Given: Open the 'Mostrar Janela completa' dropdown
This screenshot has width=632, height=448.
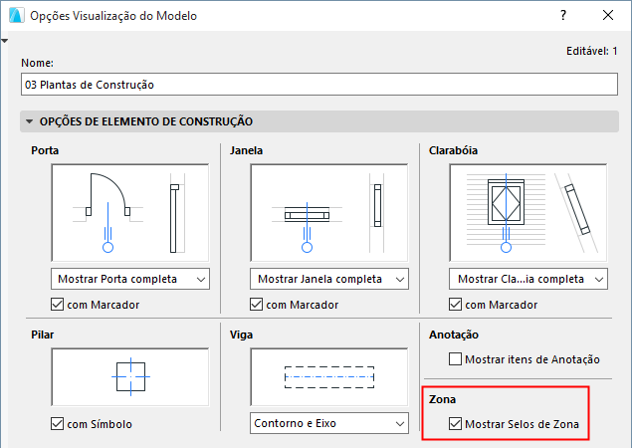Looking at the screenshot, I should [x=328, y=279].
